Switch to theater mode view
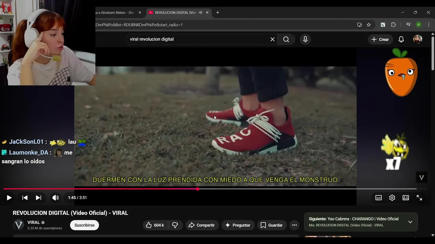Image resolution: width=435 pixels, height=244 pixels. (406, 198)
